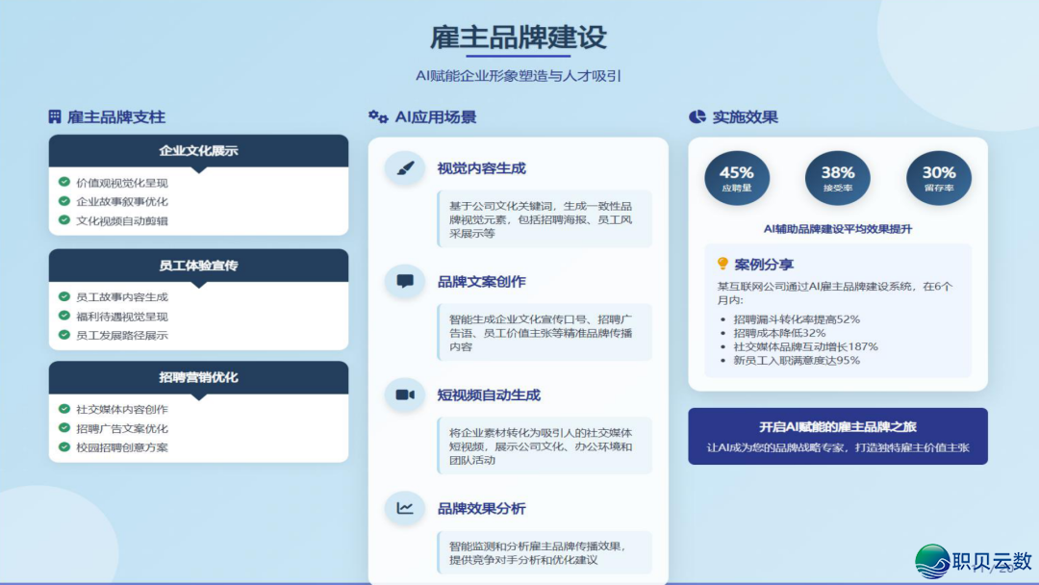
Task: Click the video camera icon for 短视频自动生成
Action: (405, 394)
